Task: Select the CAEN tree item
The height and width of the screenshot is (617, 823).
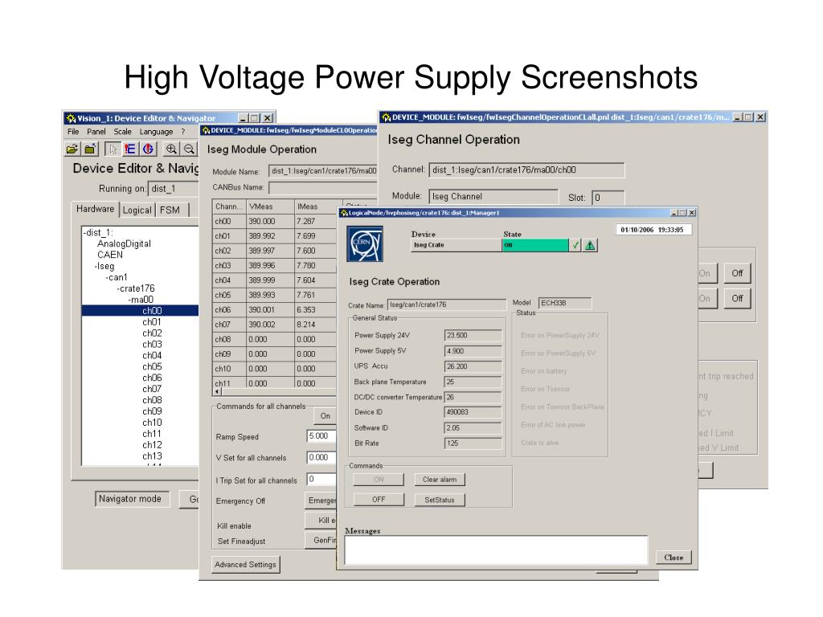Action: (x=109, y=255)
